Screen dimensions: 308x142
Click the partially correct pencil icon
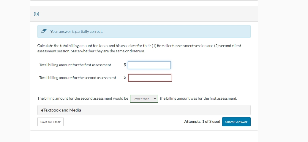pos(44,31)
